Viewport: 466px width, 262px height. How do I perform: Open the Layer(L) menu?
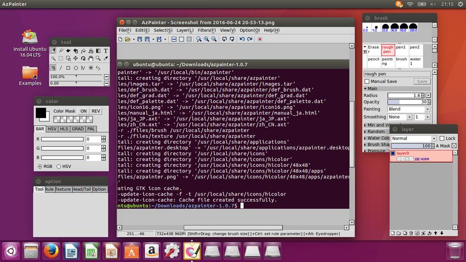pyautogui.click(x=185, y=30)
